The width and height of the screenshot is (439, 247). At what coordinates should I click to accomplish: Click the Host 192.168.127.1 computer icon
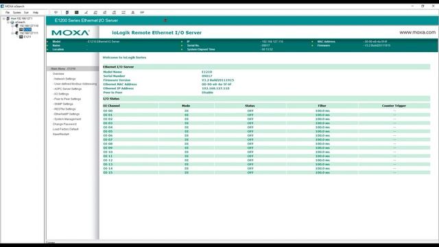(8, 19)
